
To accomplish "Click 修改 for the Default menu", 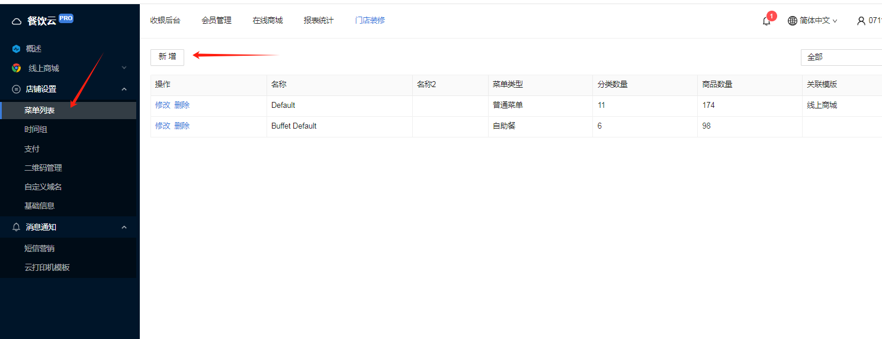I will 162,105.
